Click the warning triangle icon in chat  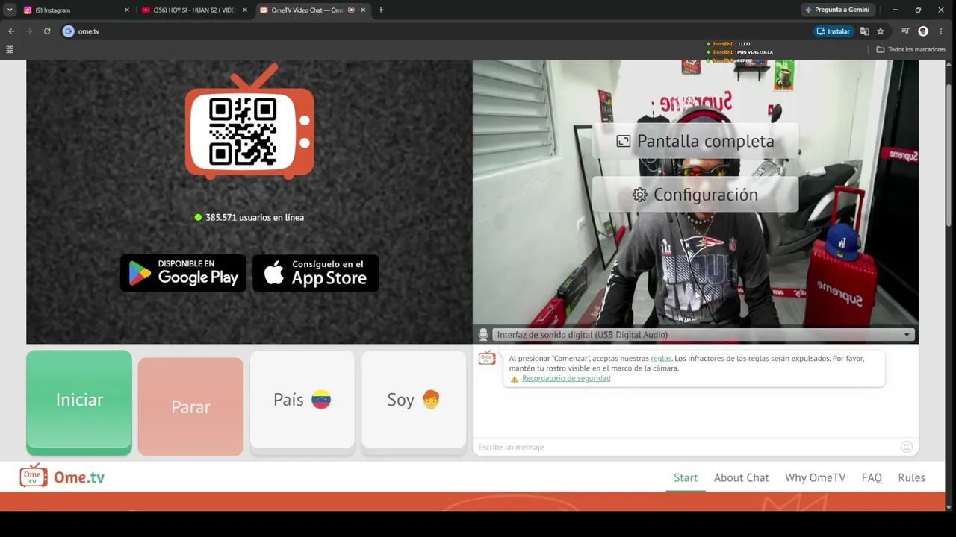pyautogui.click(x=515, y=379)
